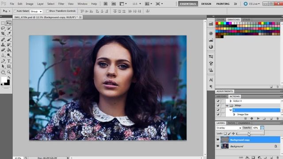Show more workspaces with double arrow
The image size is (283, 159).
point(235,4)
